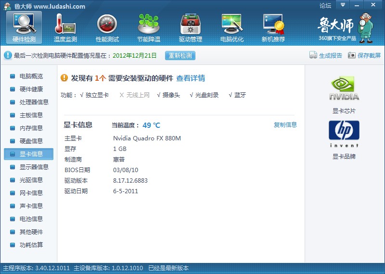Open the 论坛 forum link
Screen dimensions: 385x274
click(x=325, y=6)
